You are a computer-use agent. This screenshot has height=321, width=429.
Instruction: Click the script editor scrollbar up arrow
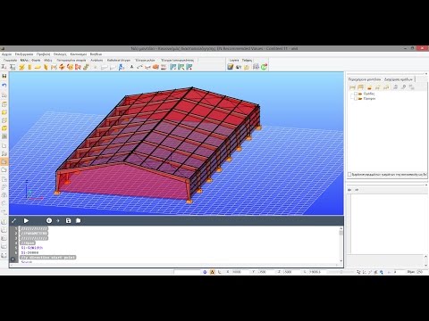tap(341, 229)
